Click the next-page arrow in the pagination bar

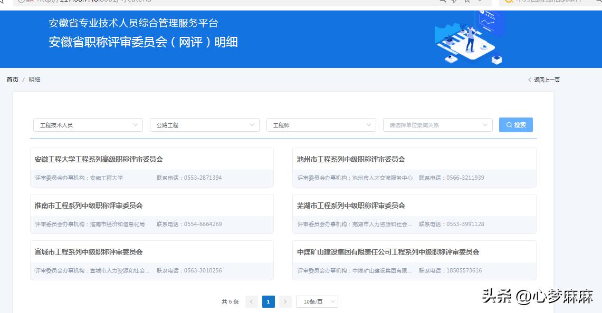coord(285,301)
